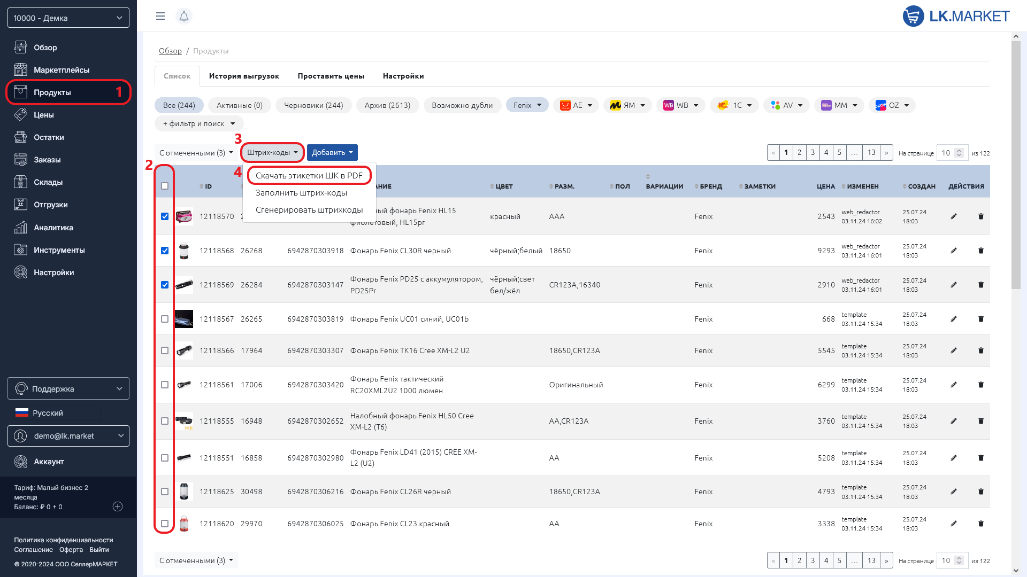Check the checkbox for product 12118567

click(x=165, y=319)
